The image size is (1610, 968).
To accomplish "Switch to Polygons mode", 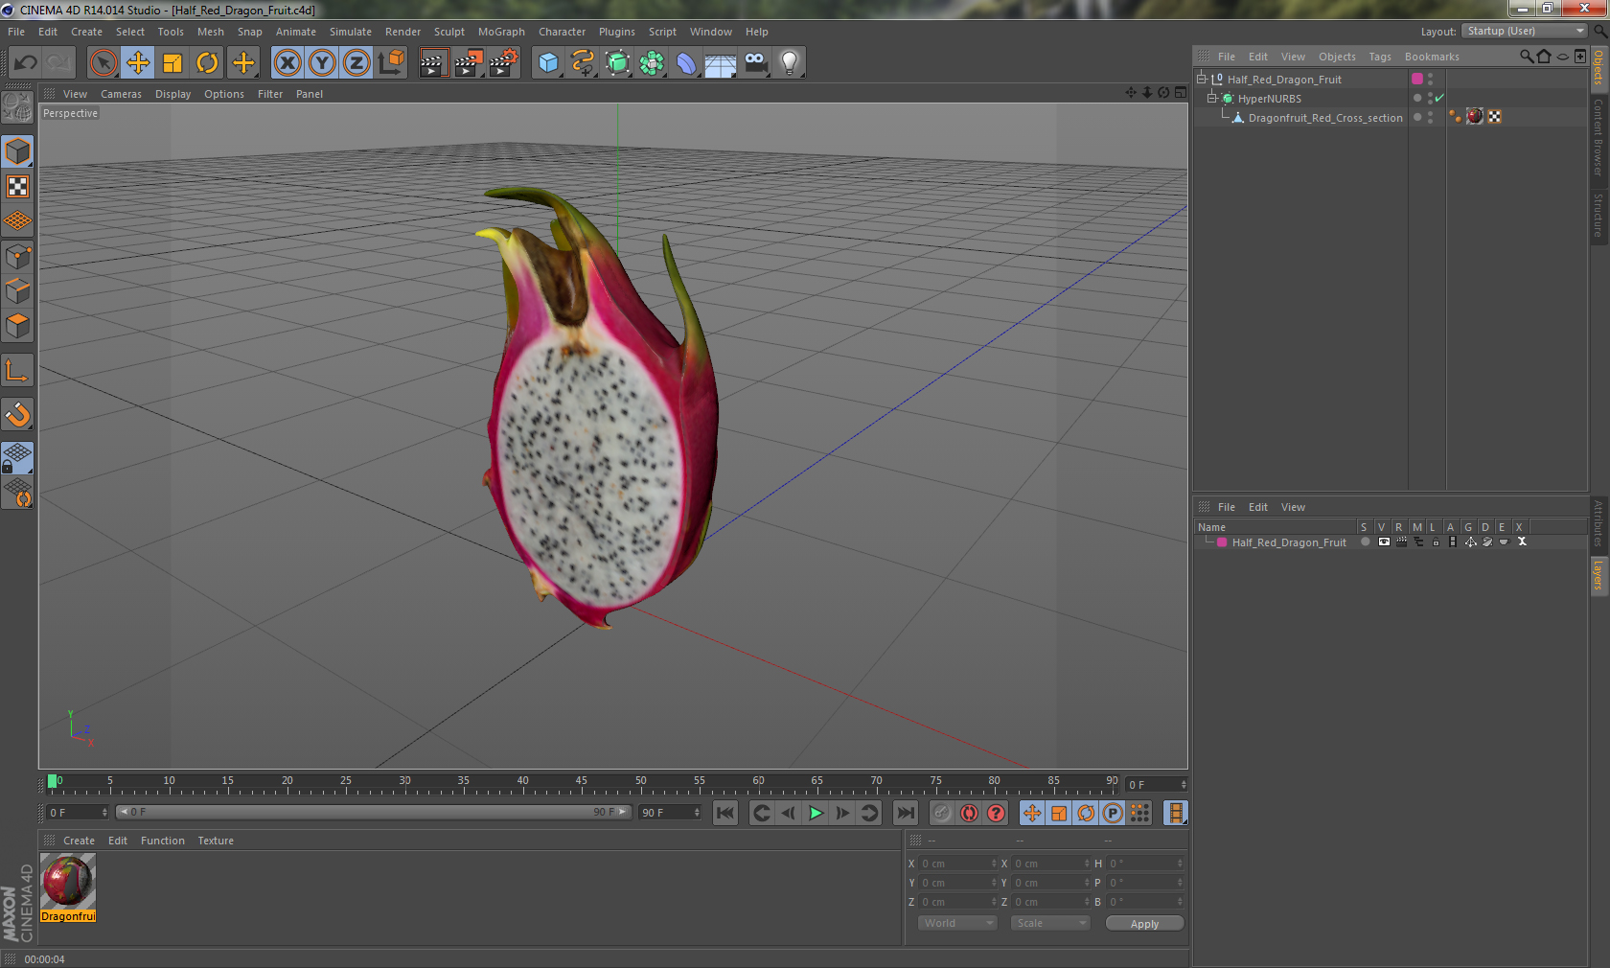I will (18, 326).
